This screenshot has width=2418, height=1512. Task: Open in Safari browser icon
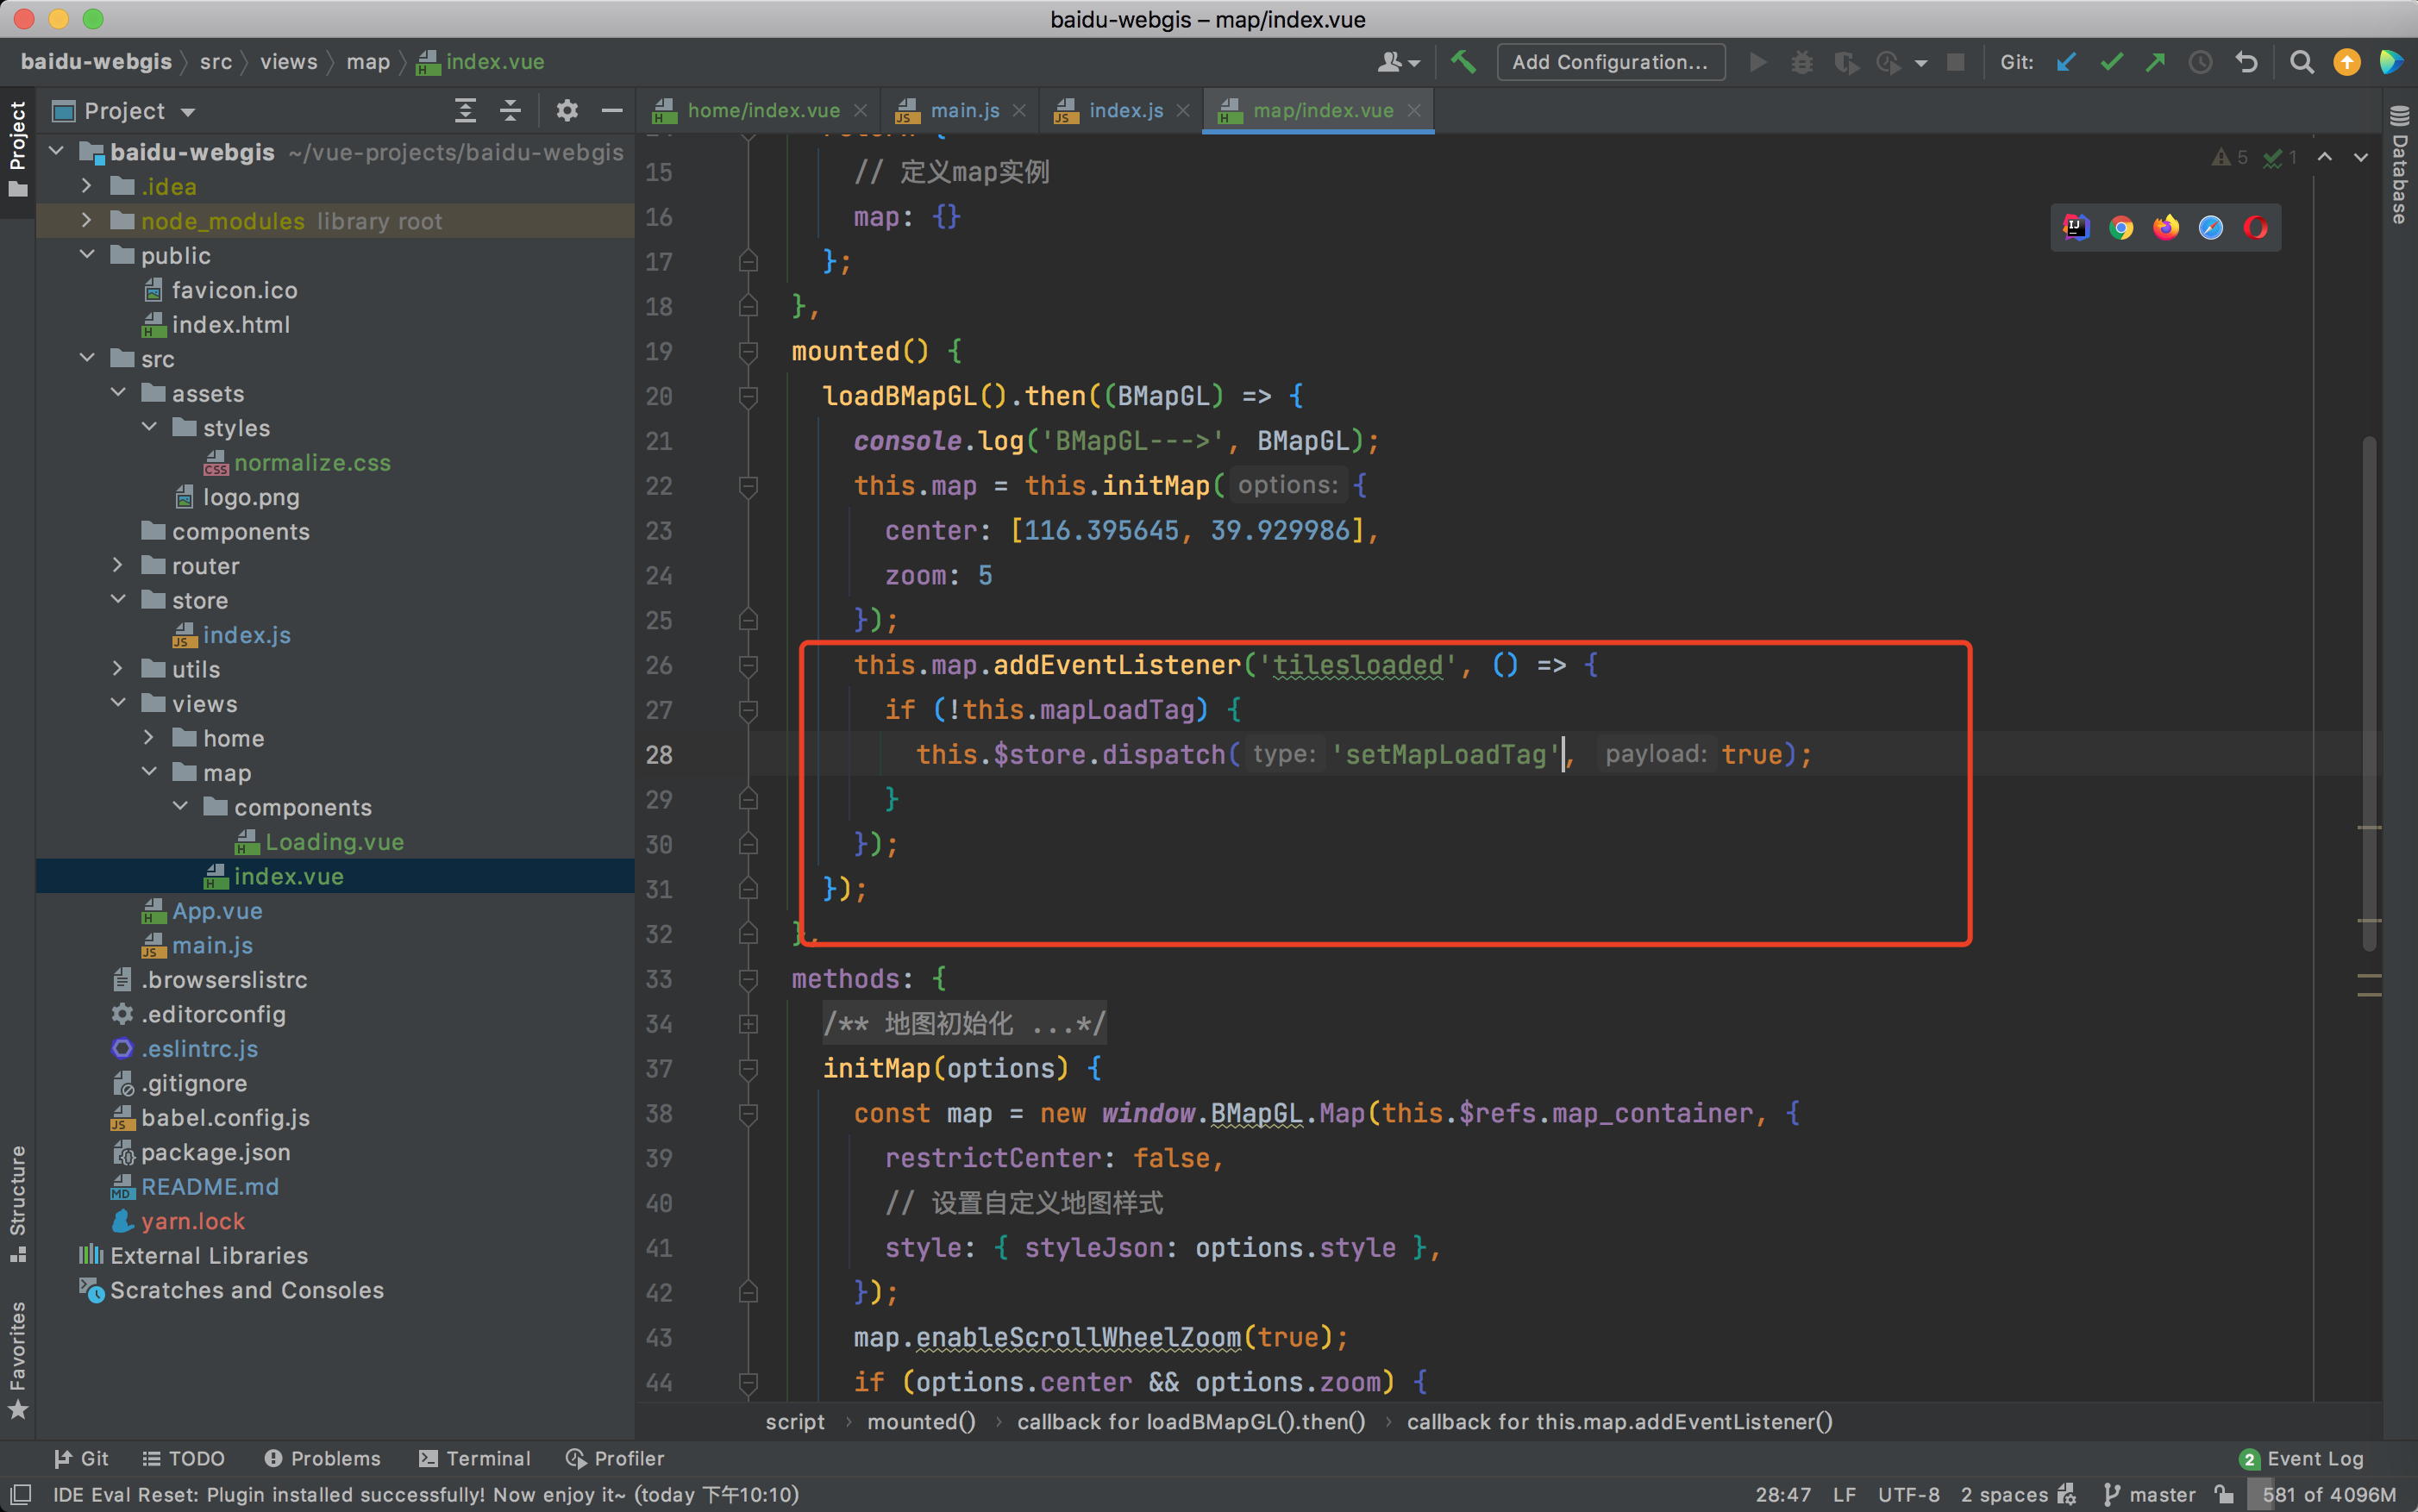click(2210, 227)
